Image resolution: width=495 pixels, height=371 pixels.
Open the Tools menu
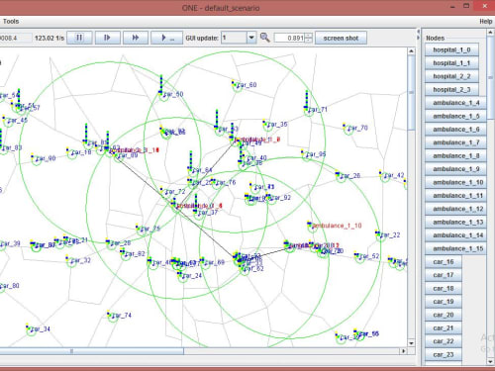(11, 21)
